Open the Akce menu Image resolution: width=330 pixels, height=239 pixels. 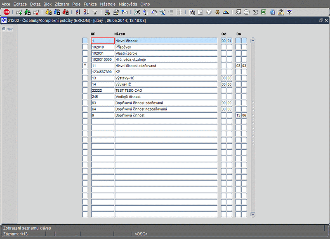[x=6, y=4]
